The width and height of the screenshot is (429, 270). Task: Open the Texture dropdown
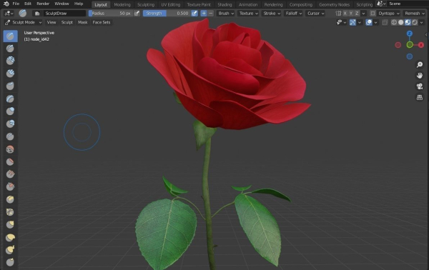coord(248,14)
